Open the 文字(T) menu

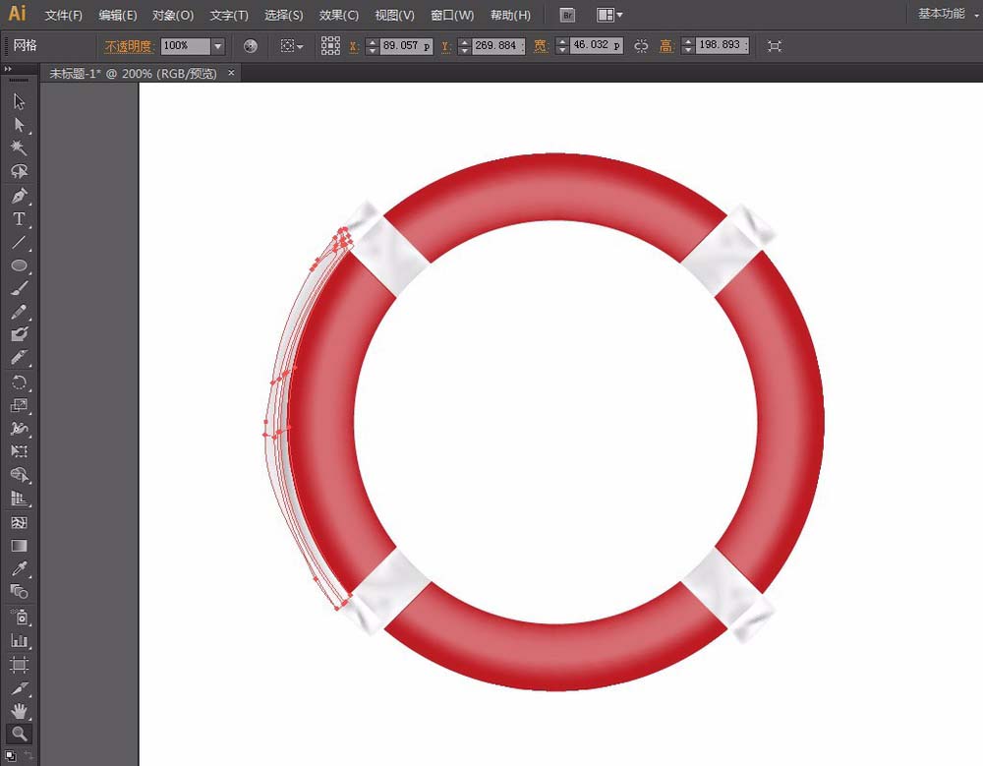(229, 15)
